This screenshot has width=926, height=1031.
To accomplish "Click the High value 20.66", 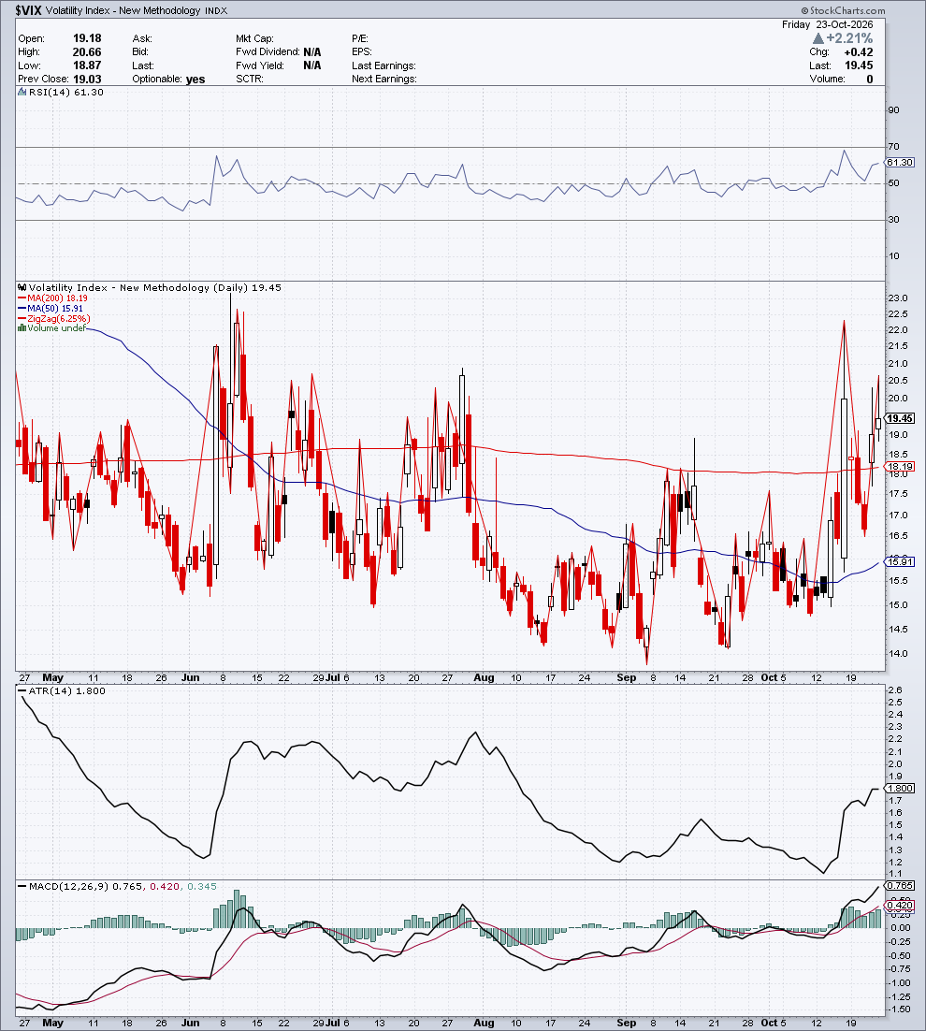I will tap(87, 52).
